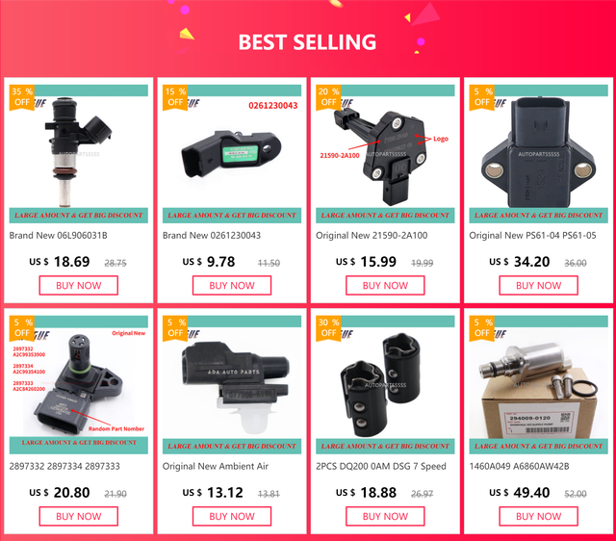Buy the PS61-04 PS61-05 sensor now

pos(538,286)
